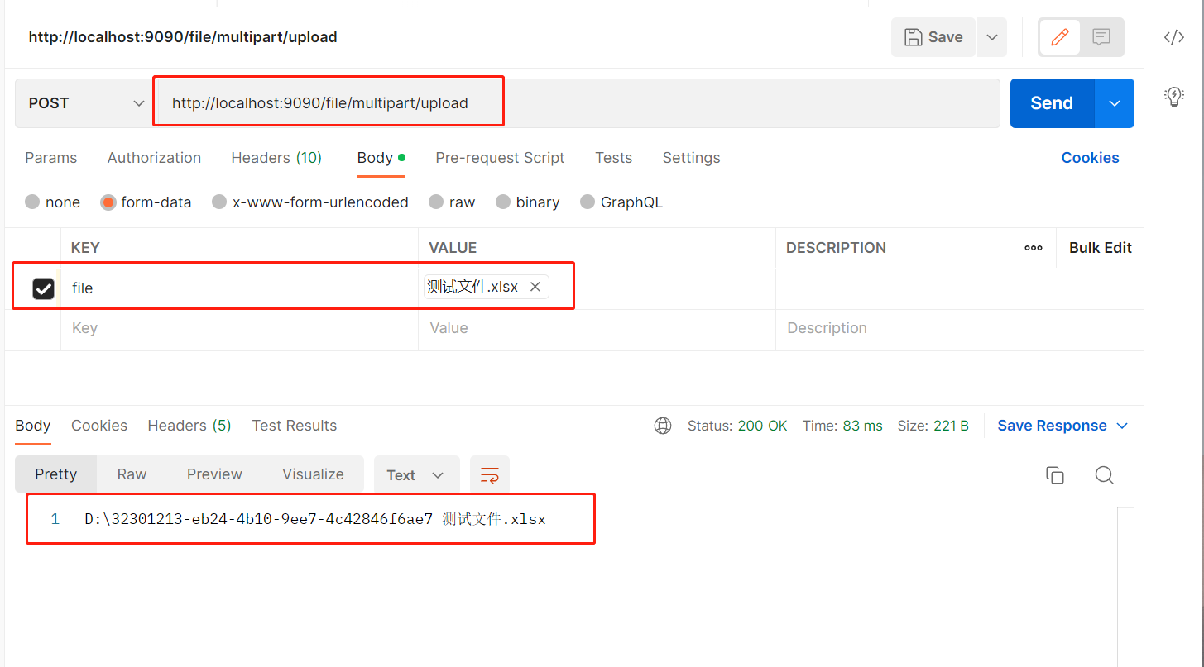Open the response Cookies tab

(99, 426)
